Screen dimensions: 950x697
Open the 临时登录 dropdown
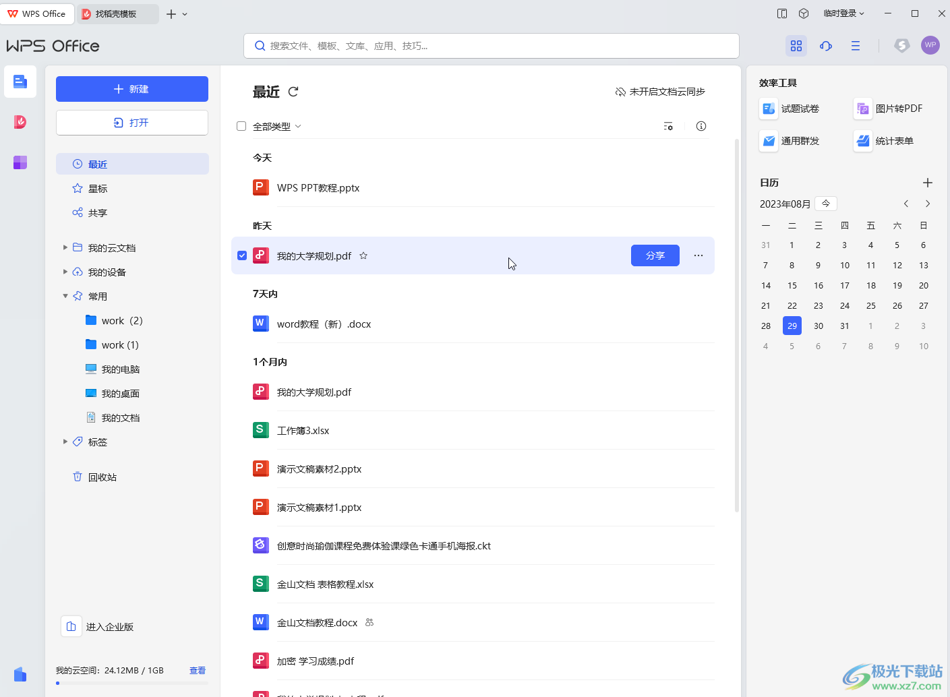tap(843, 13)
